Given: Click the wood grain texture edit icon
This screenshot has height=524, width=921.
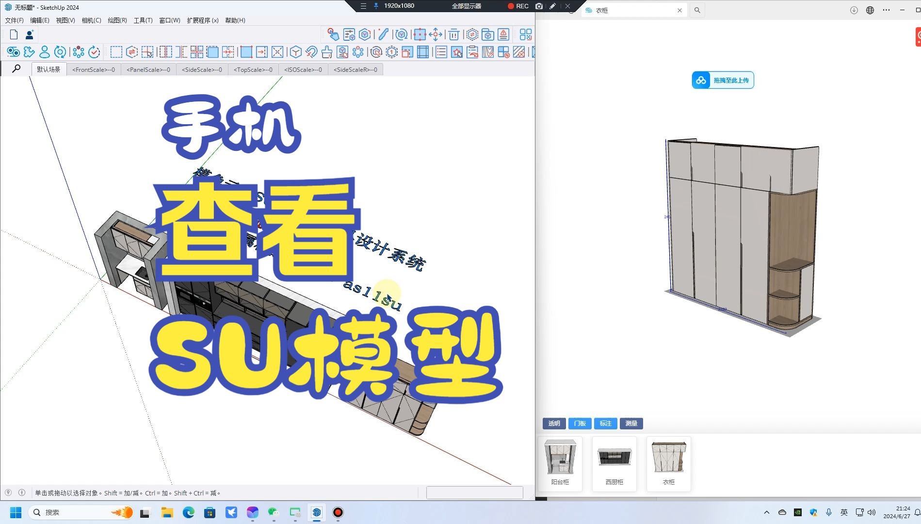Looking at the screenshot, I should 488,52.
